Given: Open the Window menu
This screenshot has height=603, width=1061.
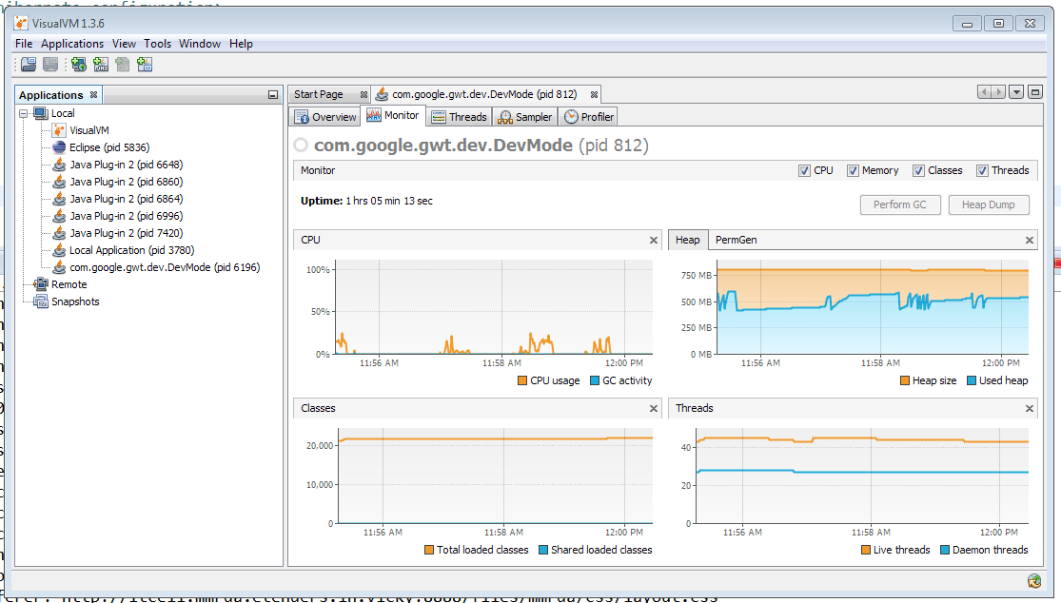Looking at the screenshot, I should pyautogui.click(x=200, y=43).
